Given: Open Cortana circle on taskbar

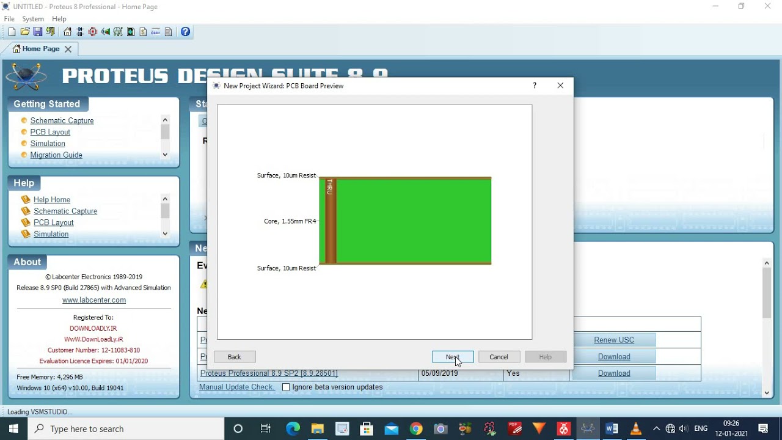Looking at the screenshot, I should (238, 428).
